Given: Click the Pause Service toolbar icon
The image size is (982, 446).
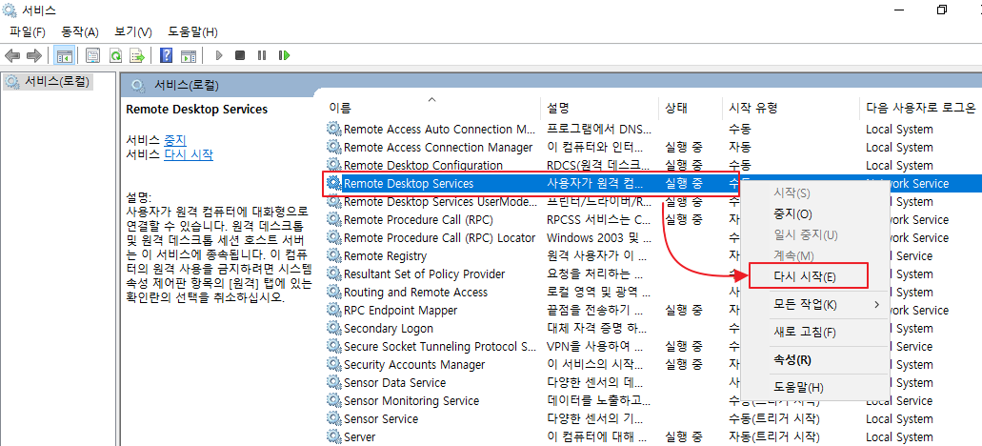Looking at the screenshot, I should 262,55.
